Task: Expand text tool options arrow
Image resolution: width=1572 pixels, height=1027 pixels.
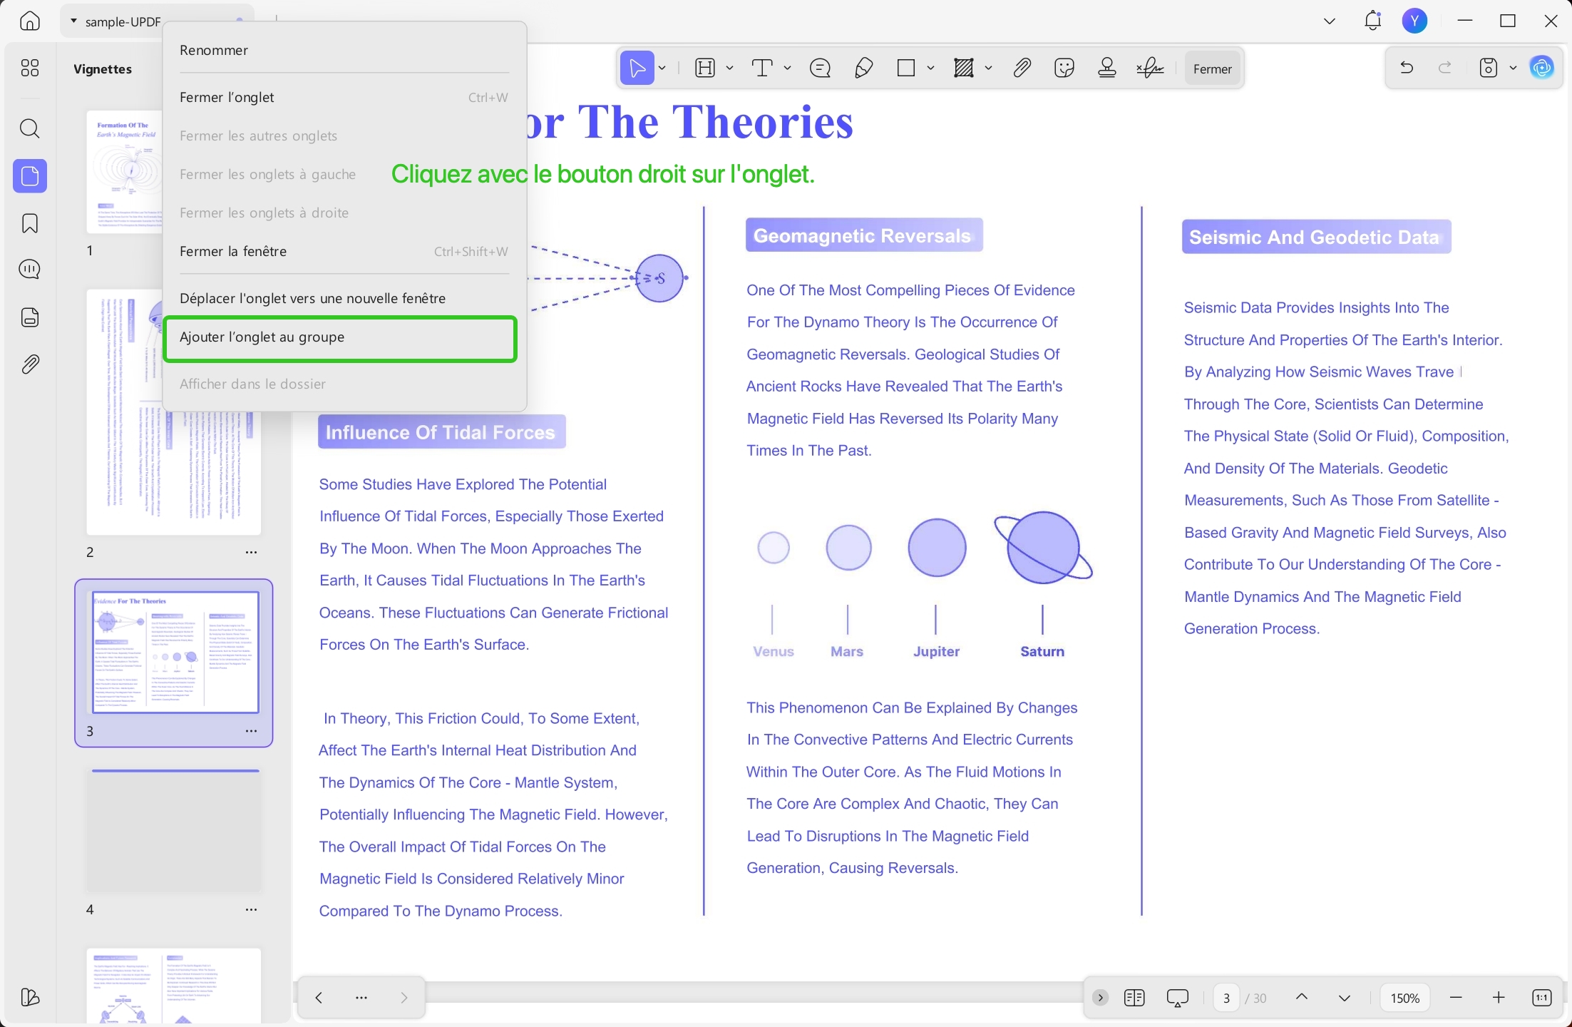Action: pos(787,68)
